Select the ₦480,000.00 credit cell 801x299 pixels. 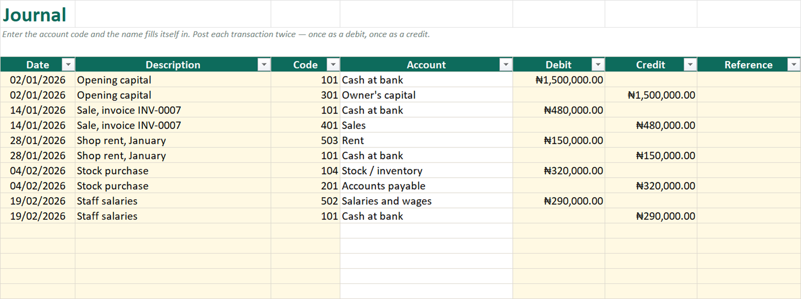pos(651,125)
